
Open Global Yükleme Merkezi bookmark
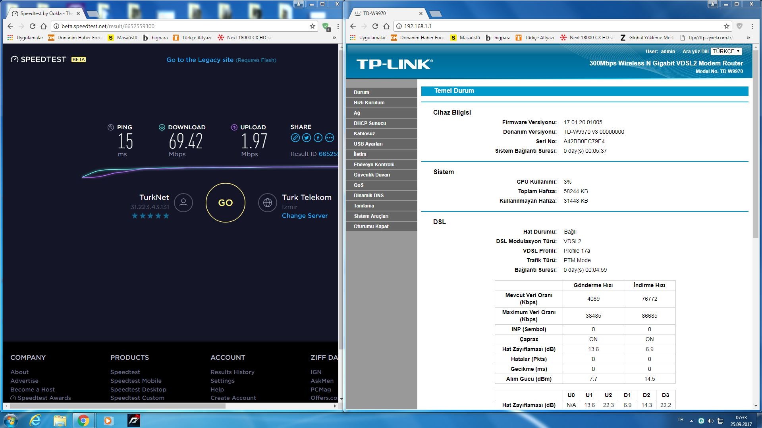click(x=646, y=38)
